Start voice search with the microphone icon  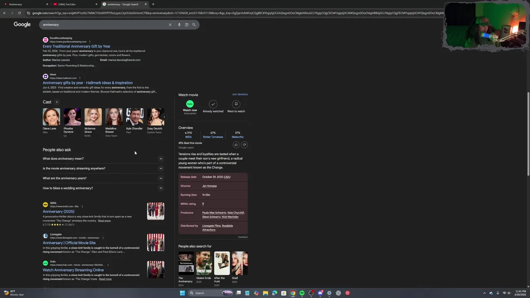pos(179,25)
